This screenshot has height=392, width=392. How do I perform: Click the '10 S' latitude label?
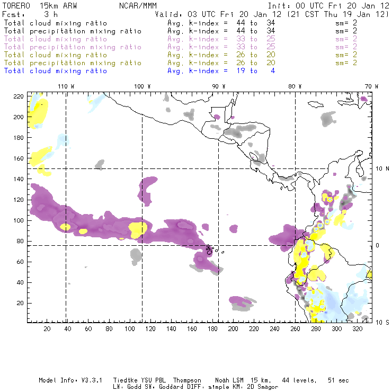382,323
